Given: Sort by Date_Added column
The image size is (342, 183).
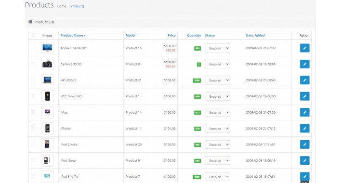Looking at the screenshot, I should [x=255, y=35].
